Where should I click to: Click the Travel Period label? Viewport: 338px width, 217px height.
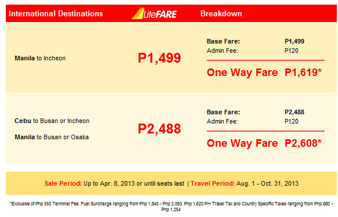click(x=213, y=183)
